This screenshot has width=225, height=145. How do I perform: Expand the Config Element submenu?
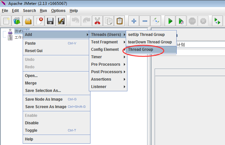coord(108,50)
